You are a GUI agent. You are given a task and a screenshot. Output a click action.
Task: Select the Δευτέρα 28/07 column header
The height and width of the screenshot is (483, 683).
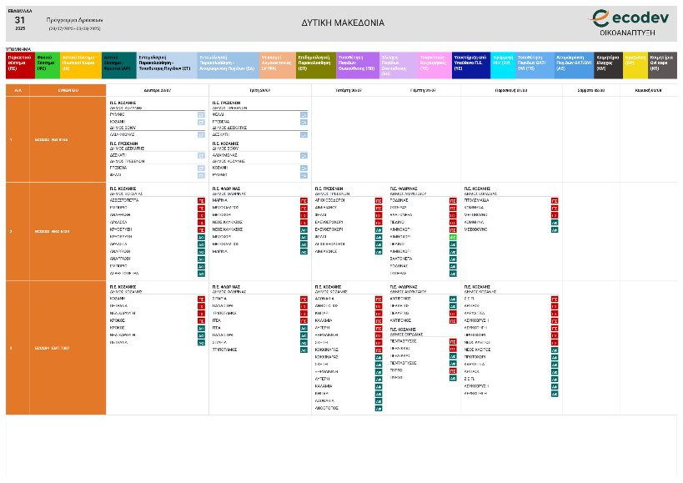[158, 91]
